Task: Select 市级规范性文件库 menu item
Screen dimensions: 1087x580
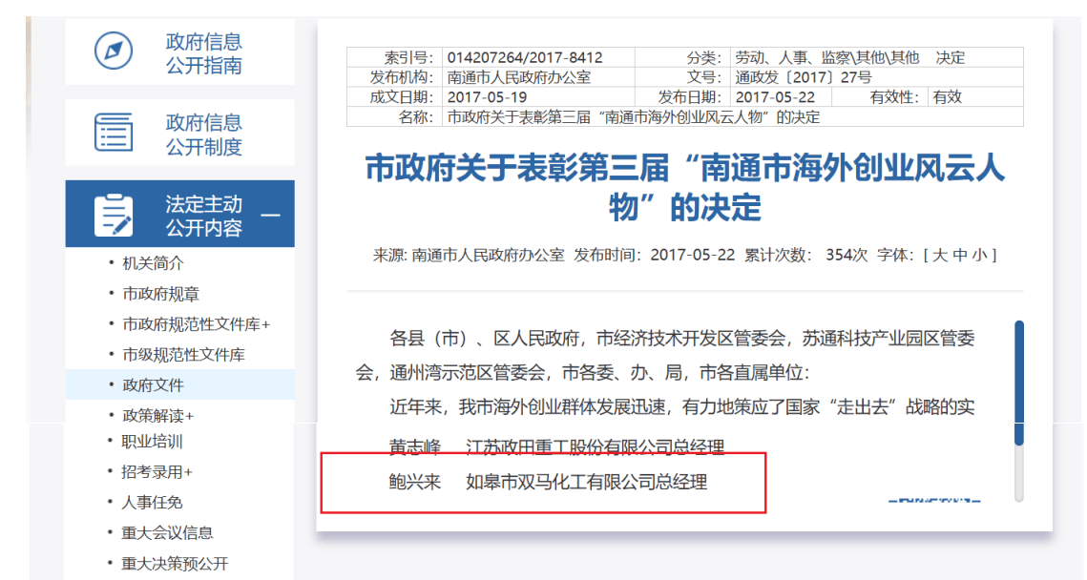Action: click(x=183, y=355)
